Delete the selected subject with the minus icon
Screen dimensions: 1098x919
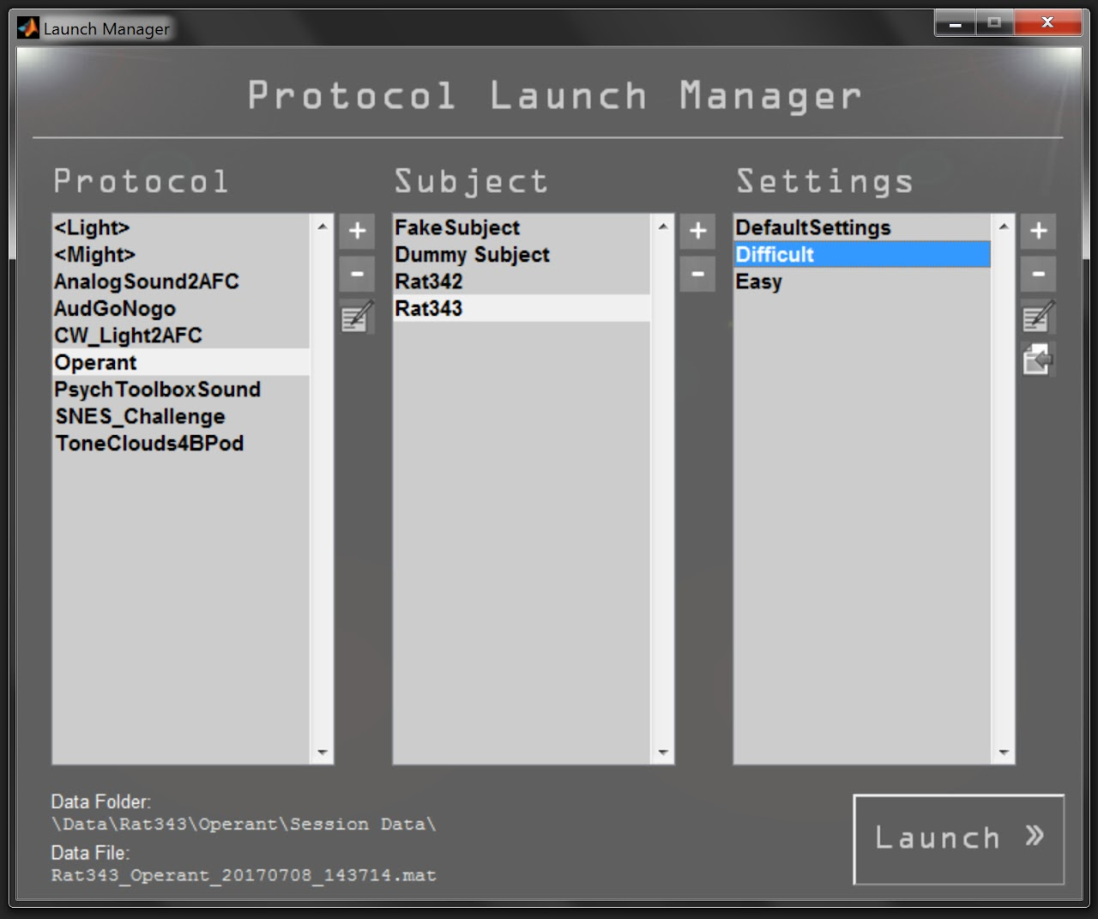coord(697,275)
